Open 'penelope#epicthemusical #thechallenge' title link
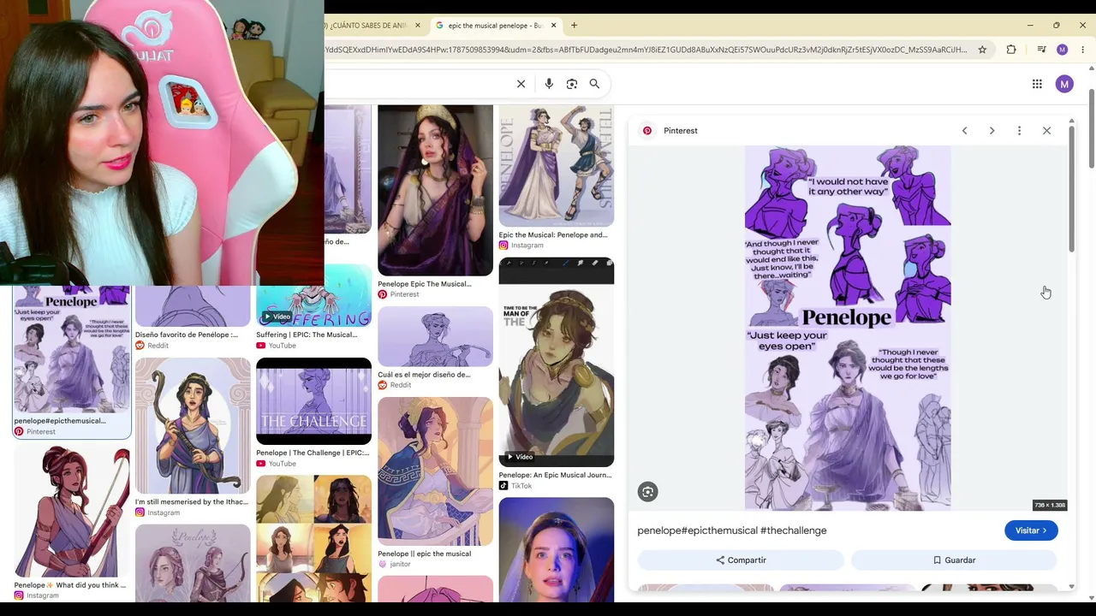The height and width of the screenshot is (616, 1096). pyautogui.click(x=732, y=530)
